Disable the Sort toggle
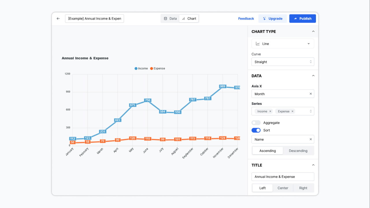This screenshot has width=370, height=208. (256, 130)
